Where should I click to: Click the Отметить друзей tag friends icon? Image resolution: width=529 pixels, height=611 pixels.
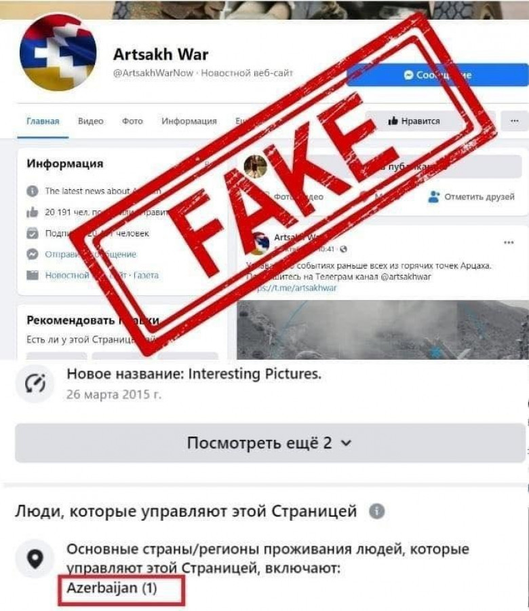tap(433, 196)
